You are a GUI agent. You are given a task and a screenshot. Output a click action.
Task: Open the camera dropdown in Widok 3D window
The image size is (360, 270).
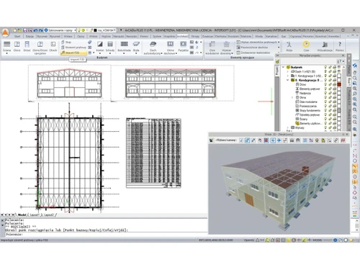(x=226, y=140)
